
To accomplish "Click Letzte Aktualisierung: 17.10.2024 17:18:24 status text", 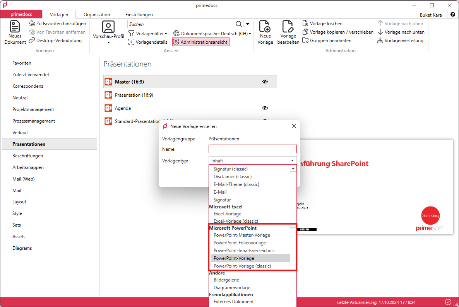I will tap(376, 302).
